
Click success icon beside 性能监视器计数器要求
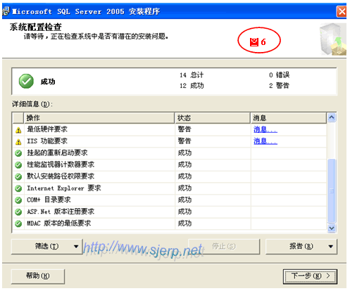pyautogui.click(x=18, y=165)
